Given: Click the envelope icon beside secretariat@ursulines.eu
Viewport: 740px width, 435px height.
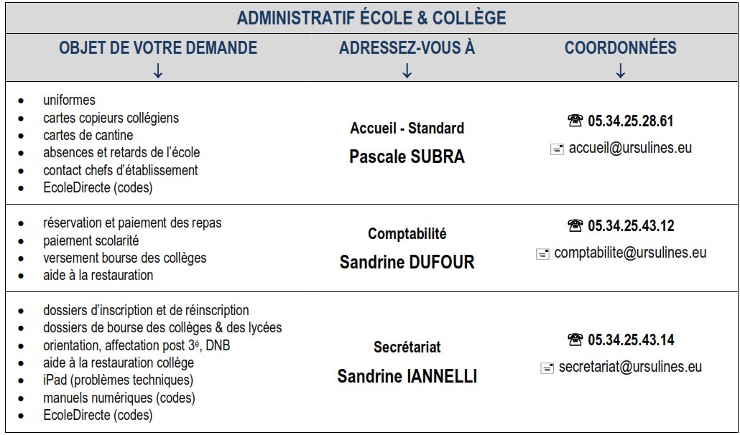Looking at the screenshot, I should pos(547,368).
